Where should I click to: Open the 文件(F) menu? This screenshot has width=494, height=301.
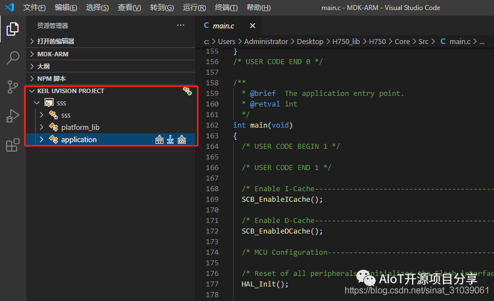tap(35, 8)
